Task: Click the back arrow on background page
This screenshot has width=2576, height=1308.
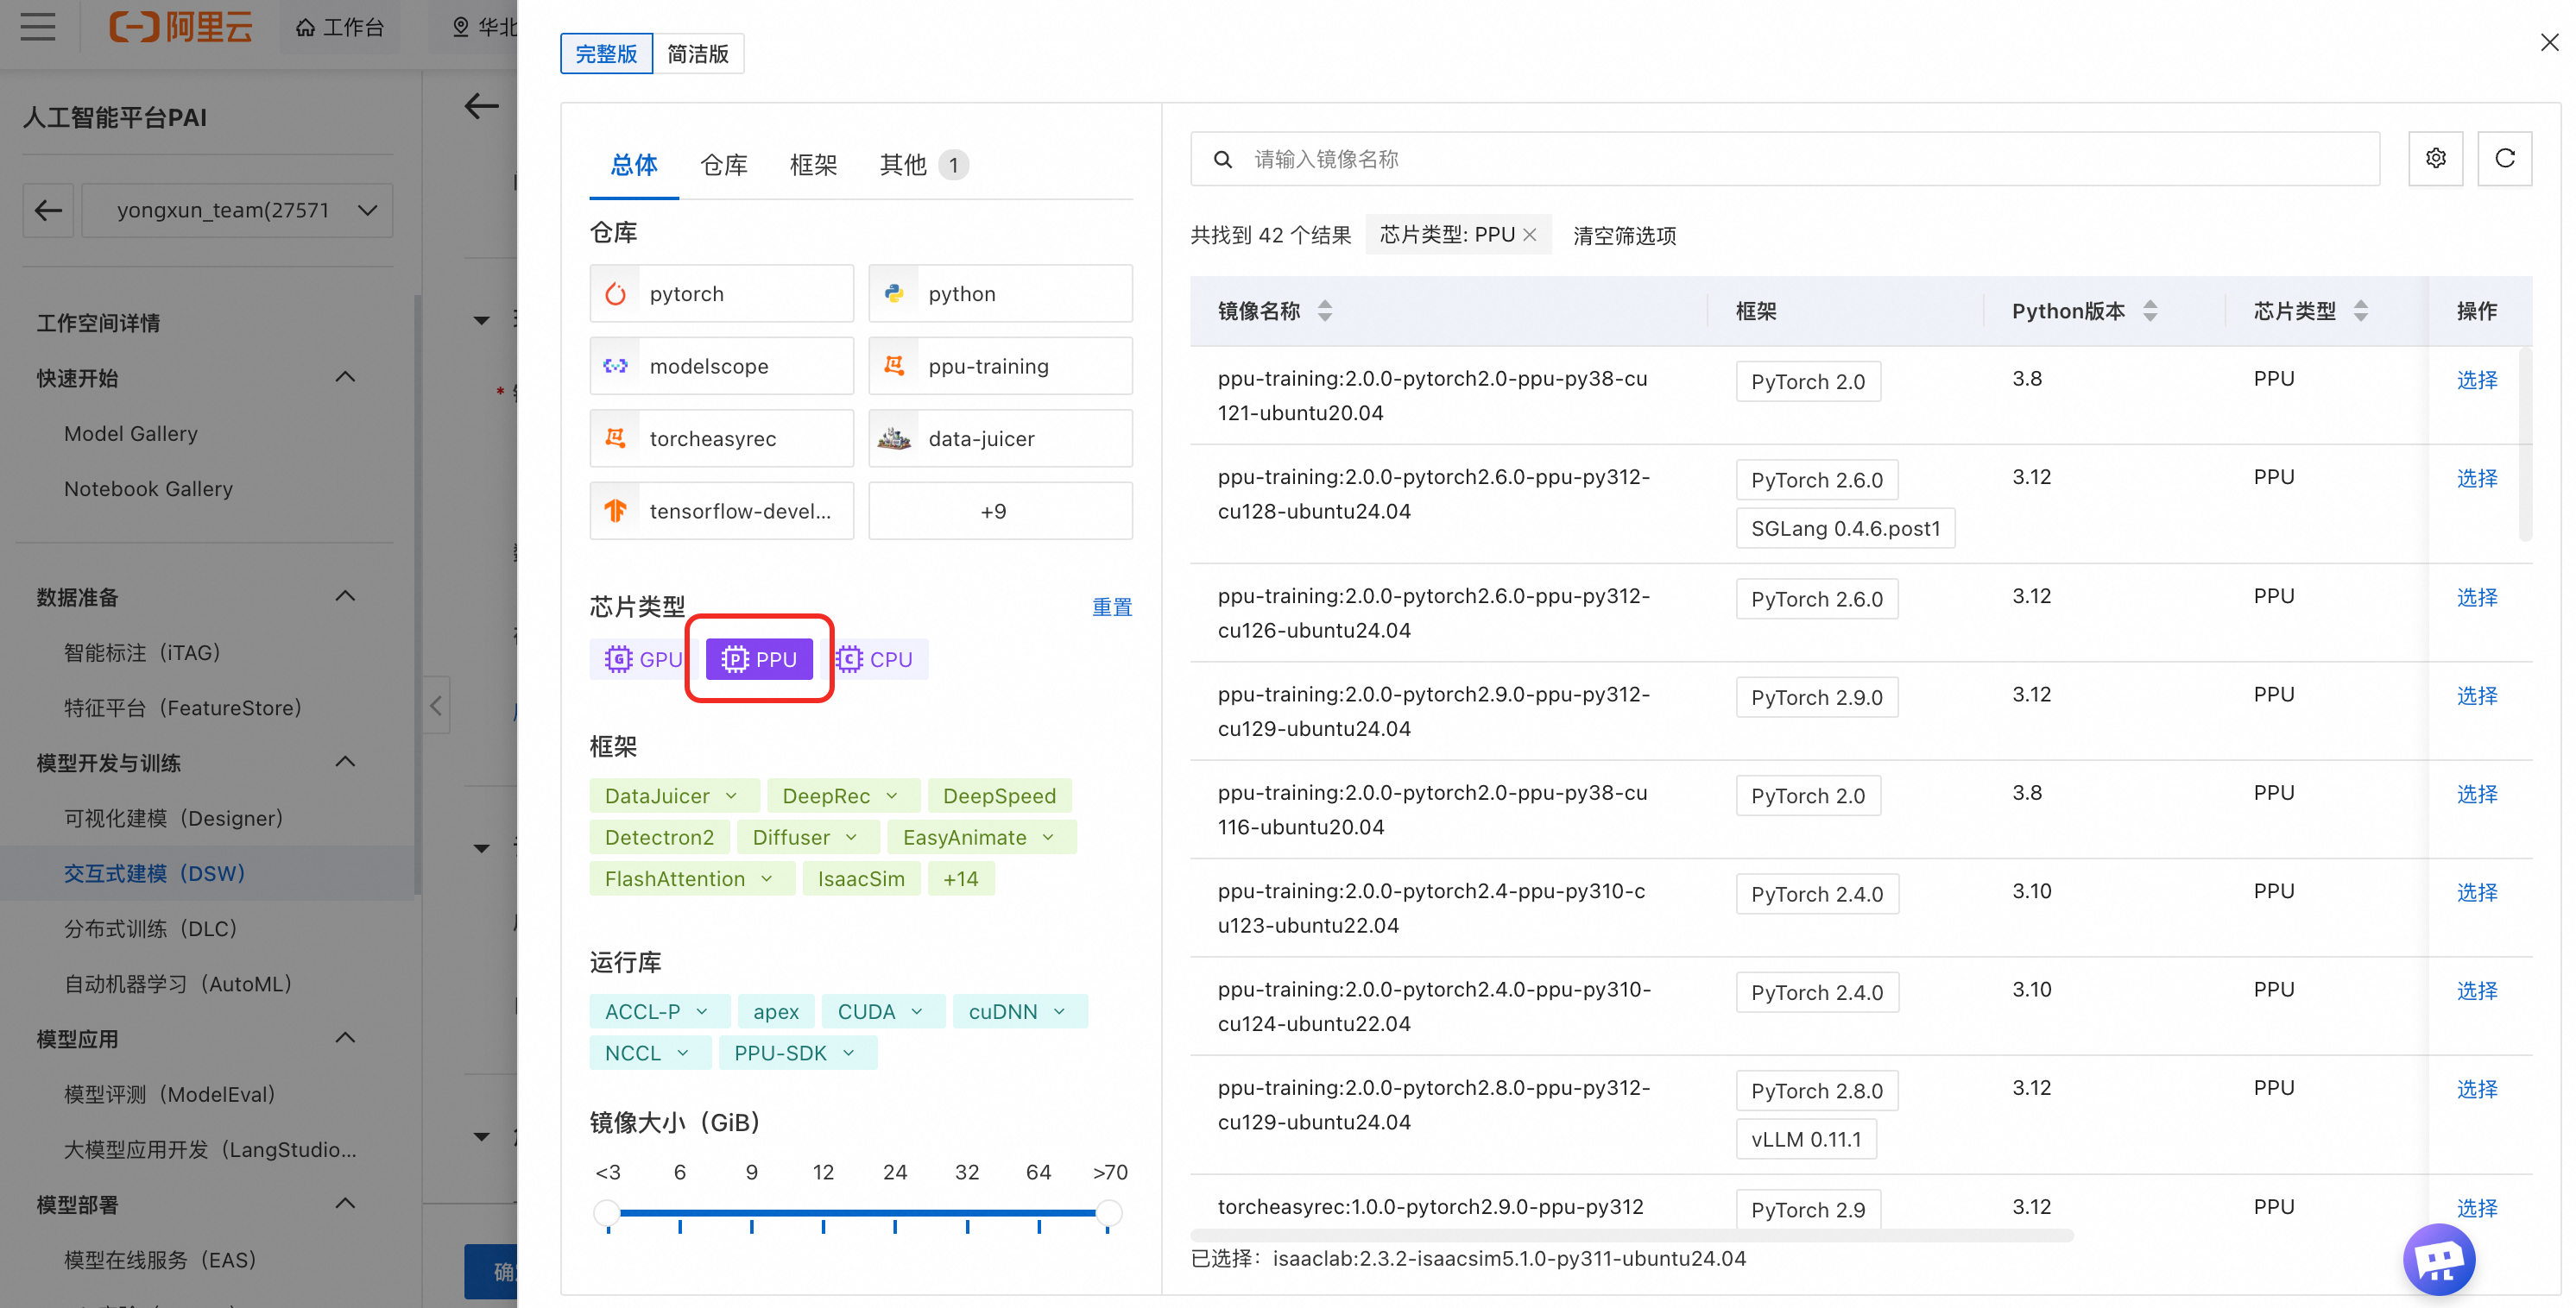Action: pos(482,106)
